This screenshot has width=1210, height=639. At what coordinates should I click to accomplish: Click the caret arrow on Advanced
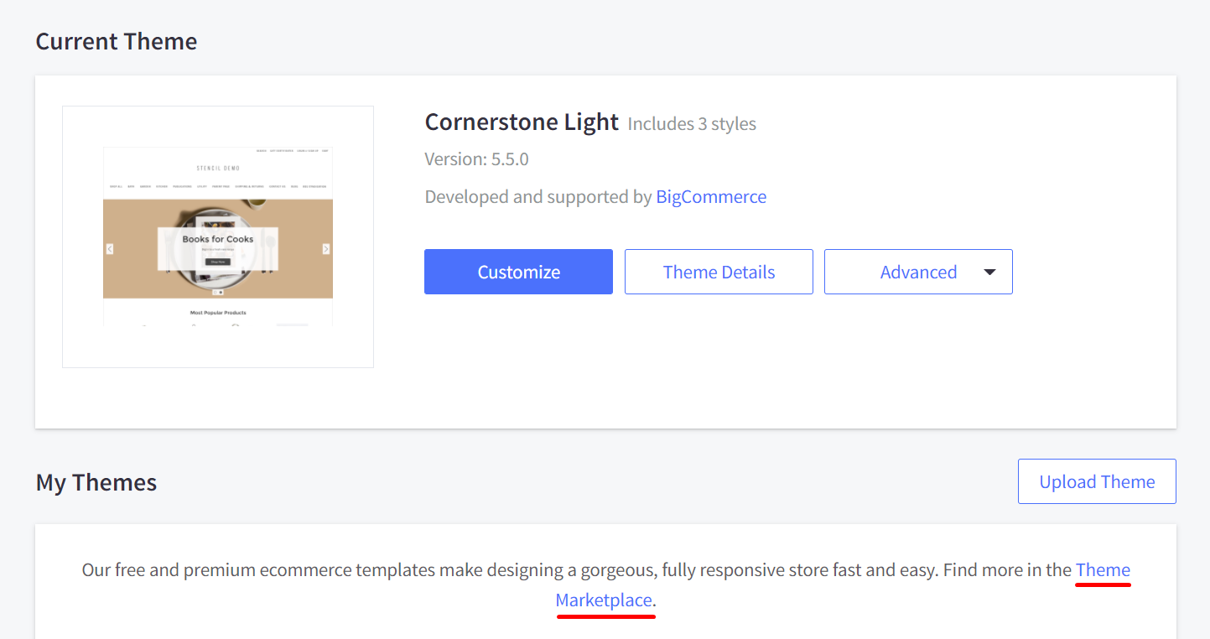(x=989, y=272)
